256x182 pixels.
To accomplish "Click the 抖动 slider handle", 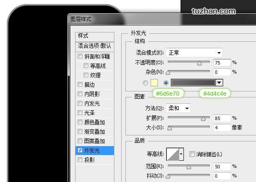I will [x=168, y=176].
